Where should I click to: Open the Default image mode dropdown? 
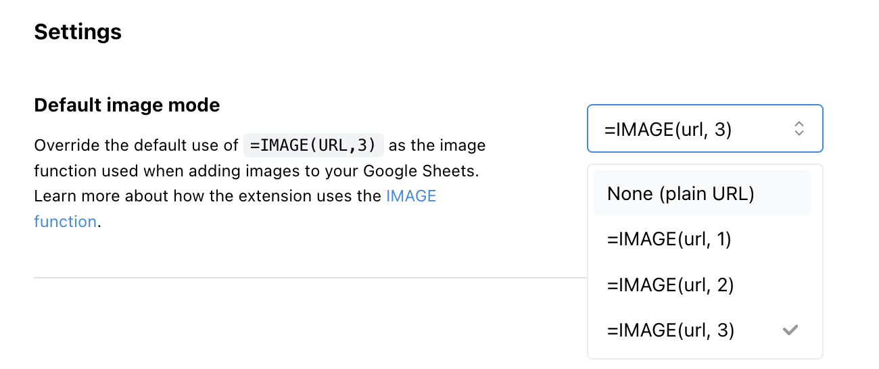[x=705, y=128]
